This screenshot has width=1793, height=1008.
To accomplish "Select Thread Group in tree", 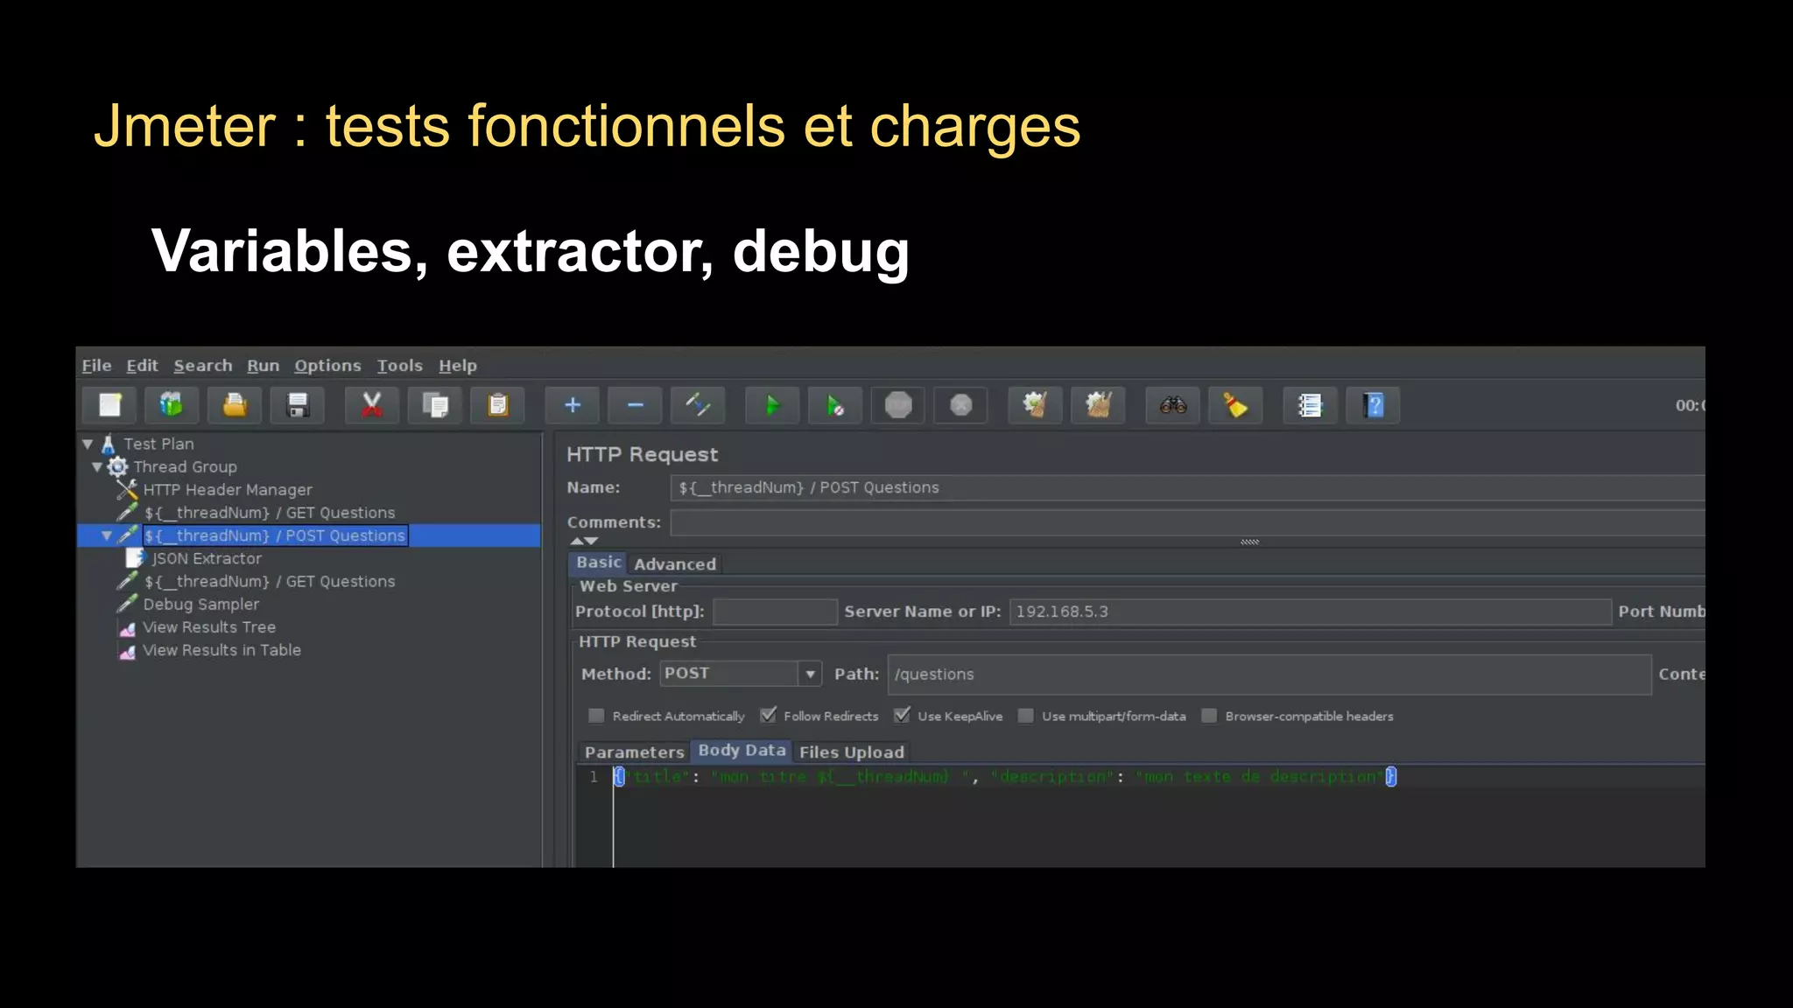I will click(185, 467).
